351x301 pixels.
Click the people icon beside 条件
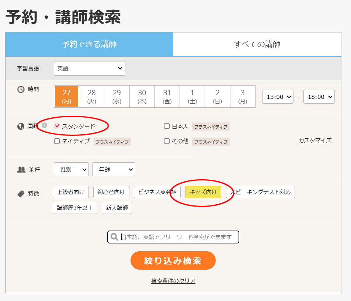(x=21, y=170)
